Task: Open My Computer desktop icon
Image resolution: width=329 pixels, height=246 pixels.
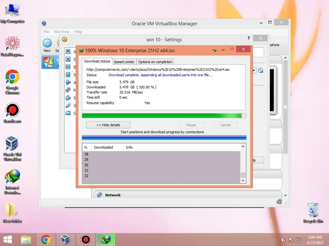Action: coord(13,13)
